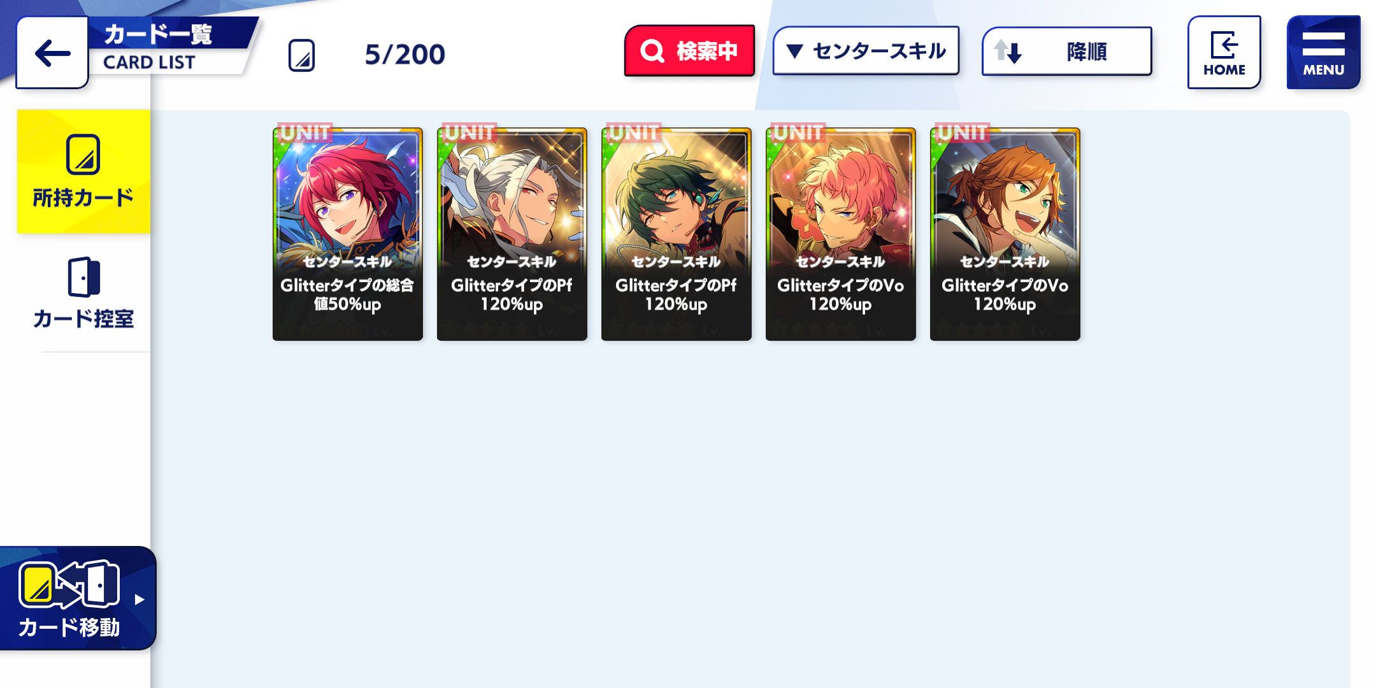
Task: Click the door icon for カード控室
Action: pos(83,277)
